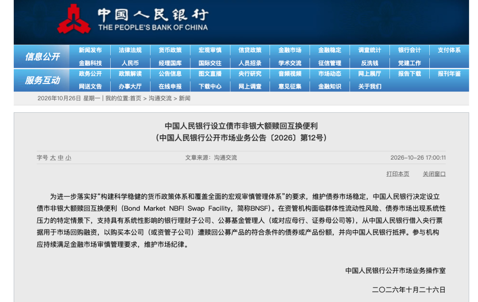478x302 pixels.
Task: Click the article title 中国人民银行设立债市非银大额赎回互换便利
Action: 241,126
